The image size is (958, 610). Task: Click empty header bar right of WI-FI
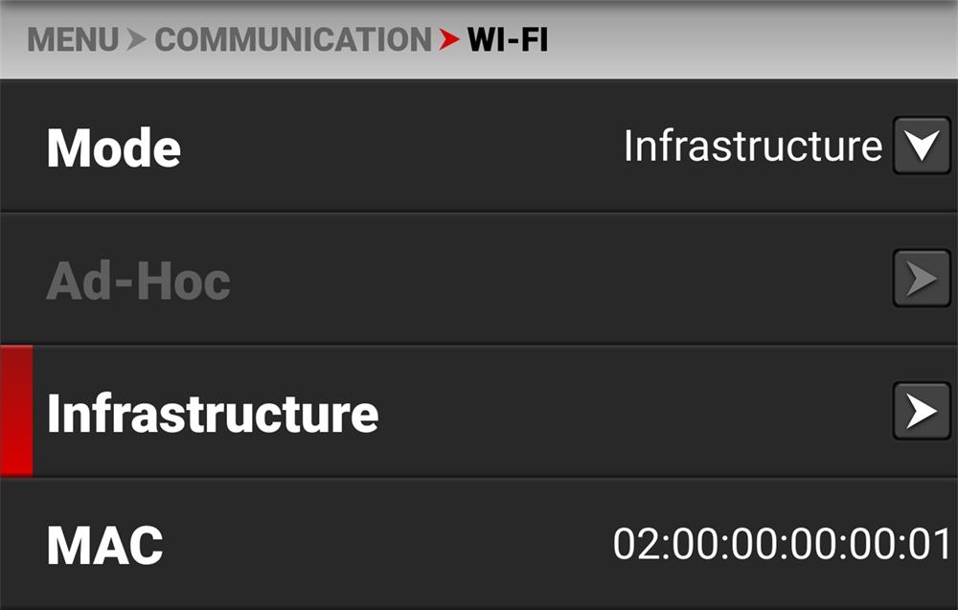click(x=757, y=40)
